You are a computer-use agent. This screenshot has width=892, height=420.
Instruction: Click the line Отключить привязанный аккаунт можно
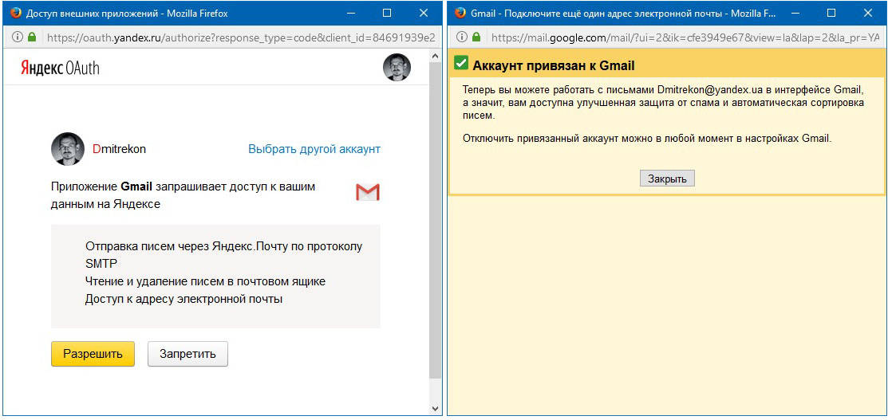click(x=647, y=138)
